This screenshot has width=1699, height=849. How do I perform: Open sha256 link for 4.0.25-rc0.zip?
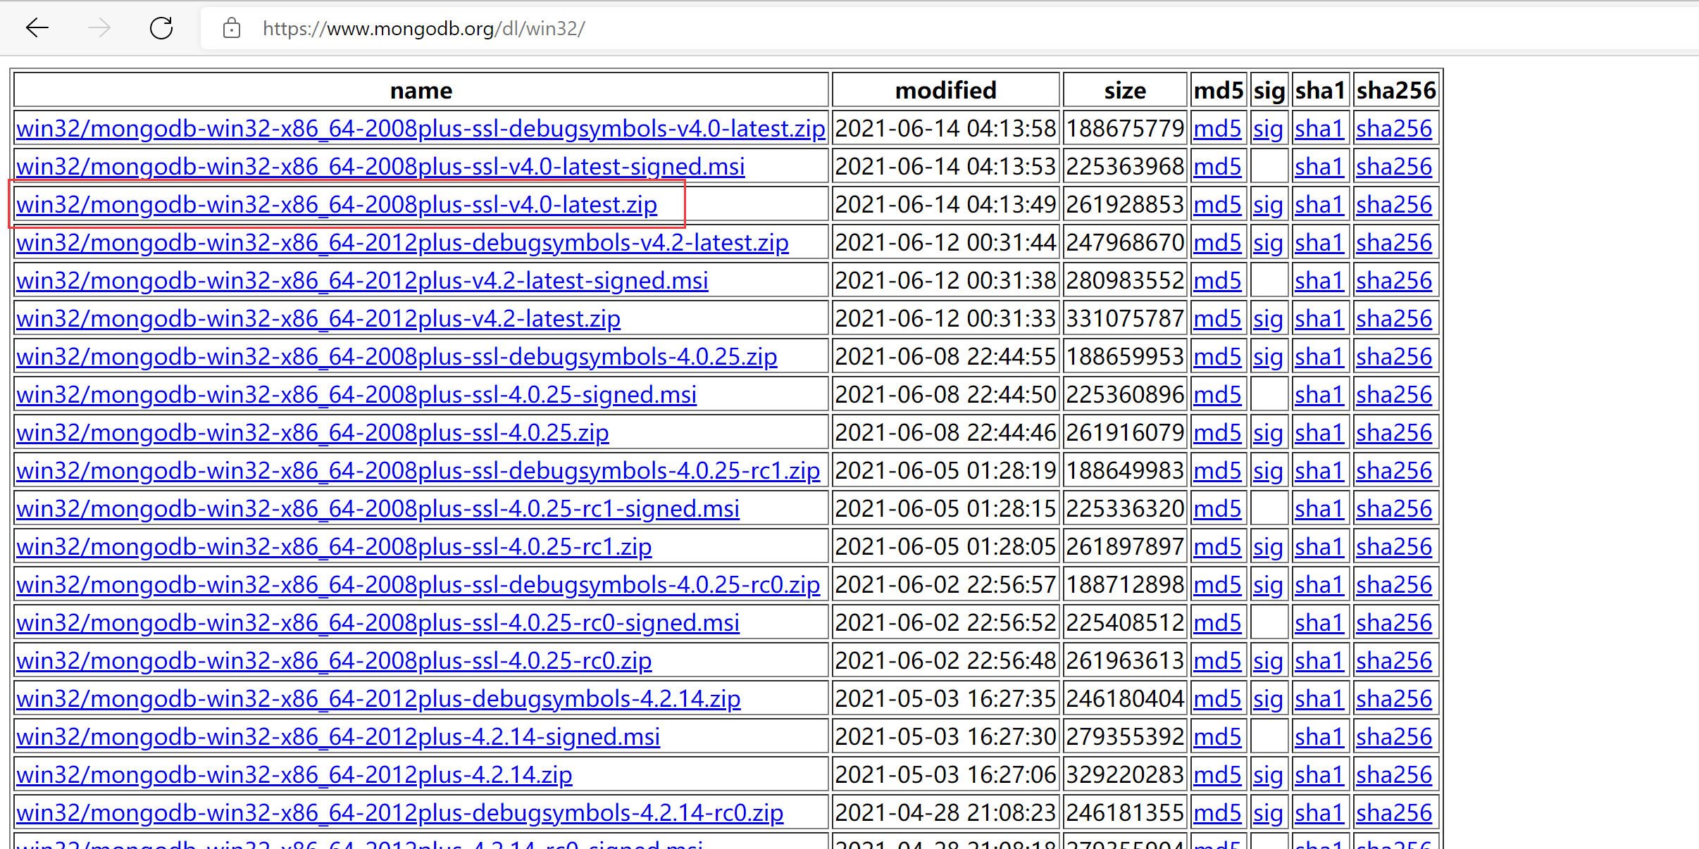coord(1394,661)
